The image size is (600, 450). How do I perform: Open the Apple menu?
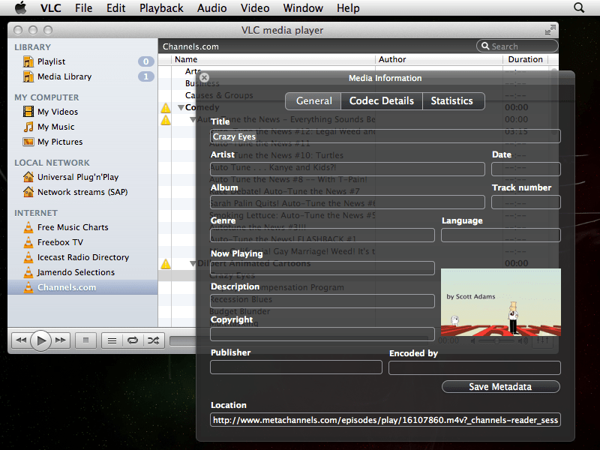point(21,7)
